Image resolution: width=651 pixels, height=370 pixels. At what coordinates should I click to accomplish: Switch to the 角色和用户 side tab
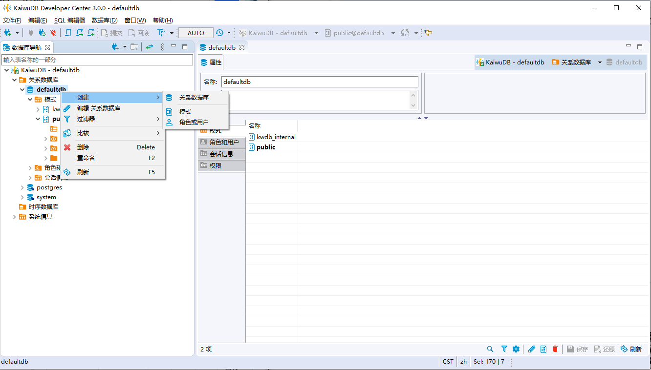221,143
